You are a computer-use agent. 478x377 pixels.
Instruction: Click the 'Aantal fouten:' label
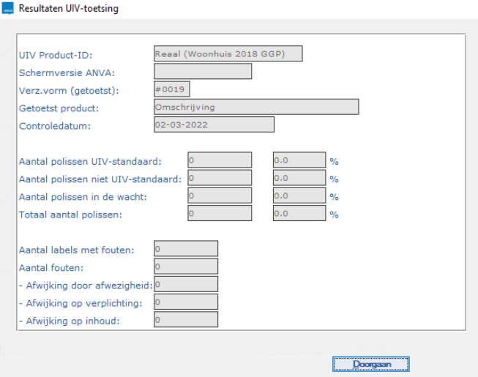pyautogui.click(x=51, y=268)
